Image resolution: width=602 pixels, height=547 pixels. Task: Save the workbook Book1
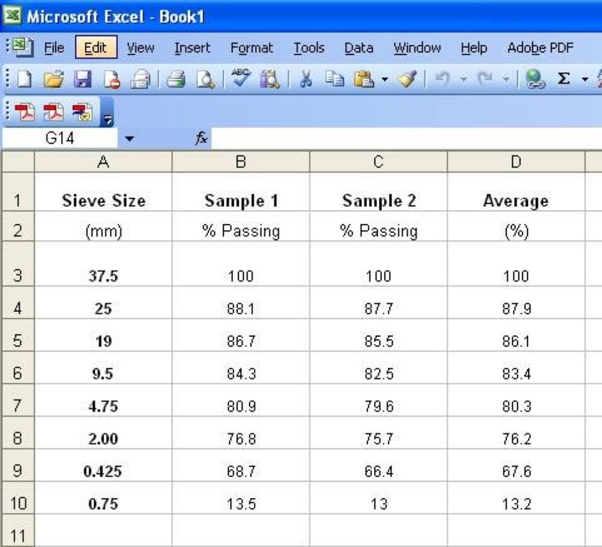(x=82, y=79)
